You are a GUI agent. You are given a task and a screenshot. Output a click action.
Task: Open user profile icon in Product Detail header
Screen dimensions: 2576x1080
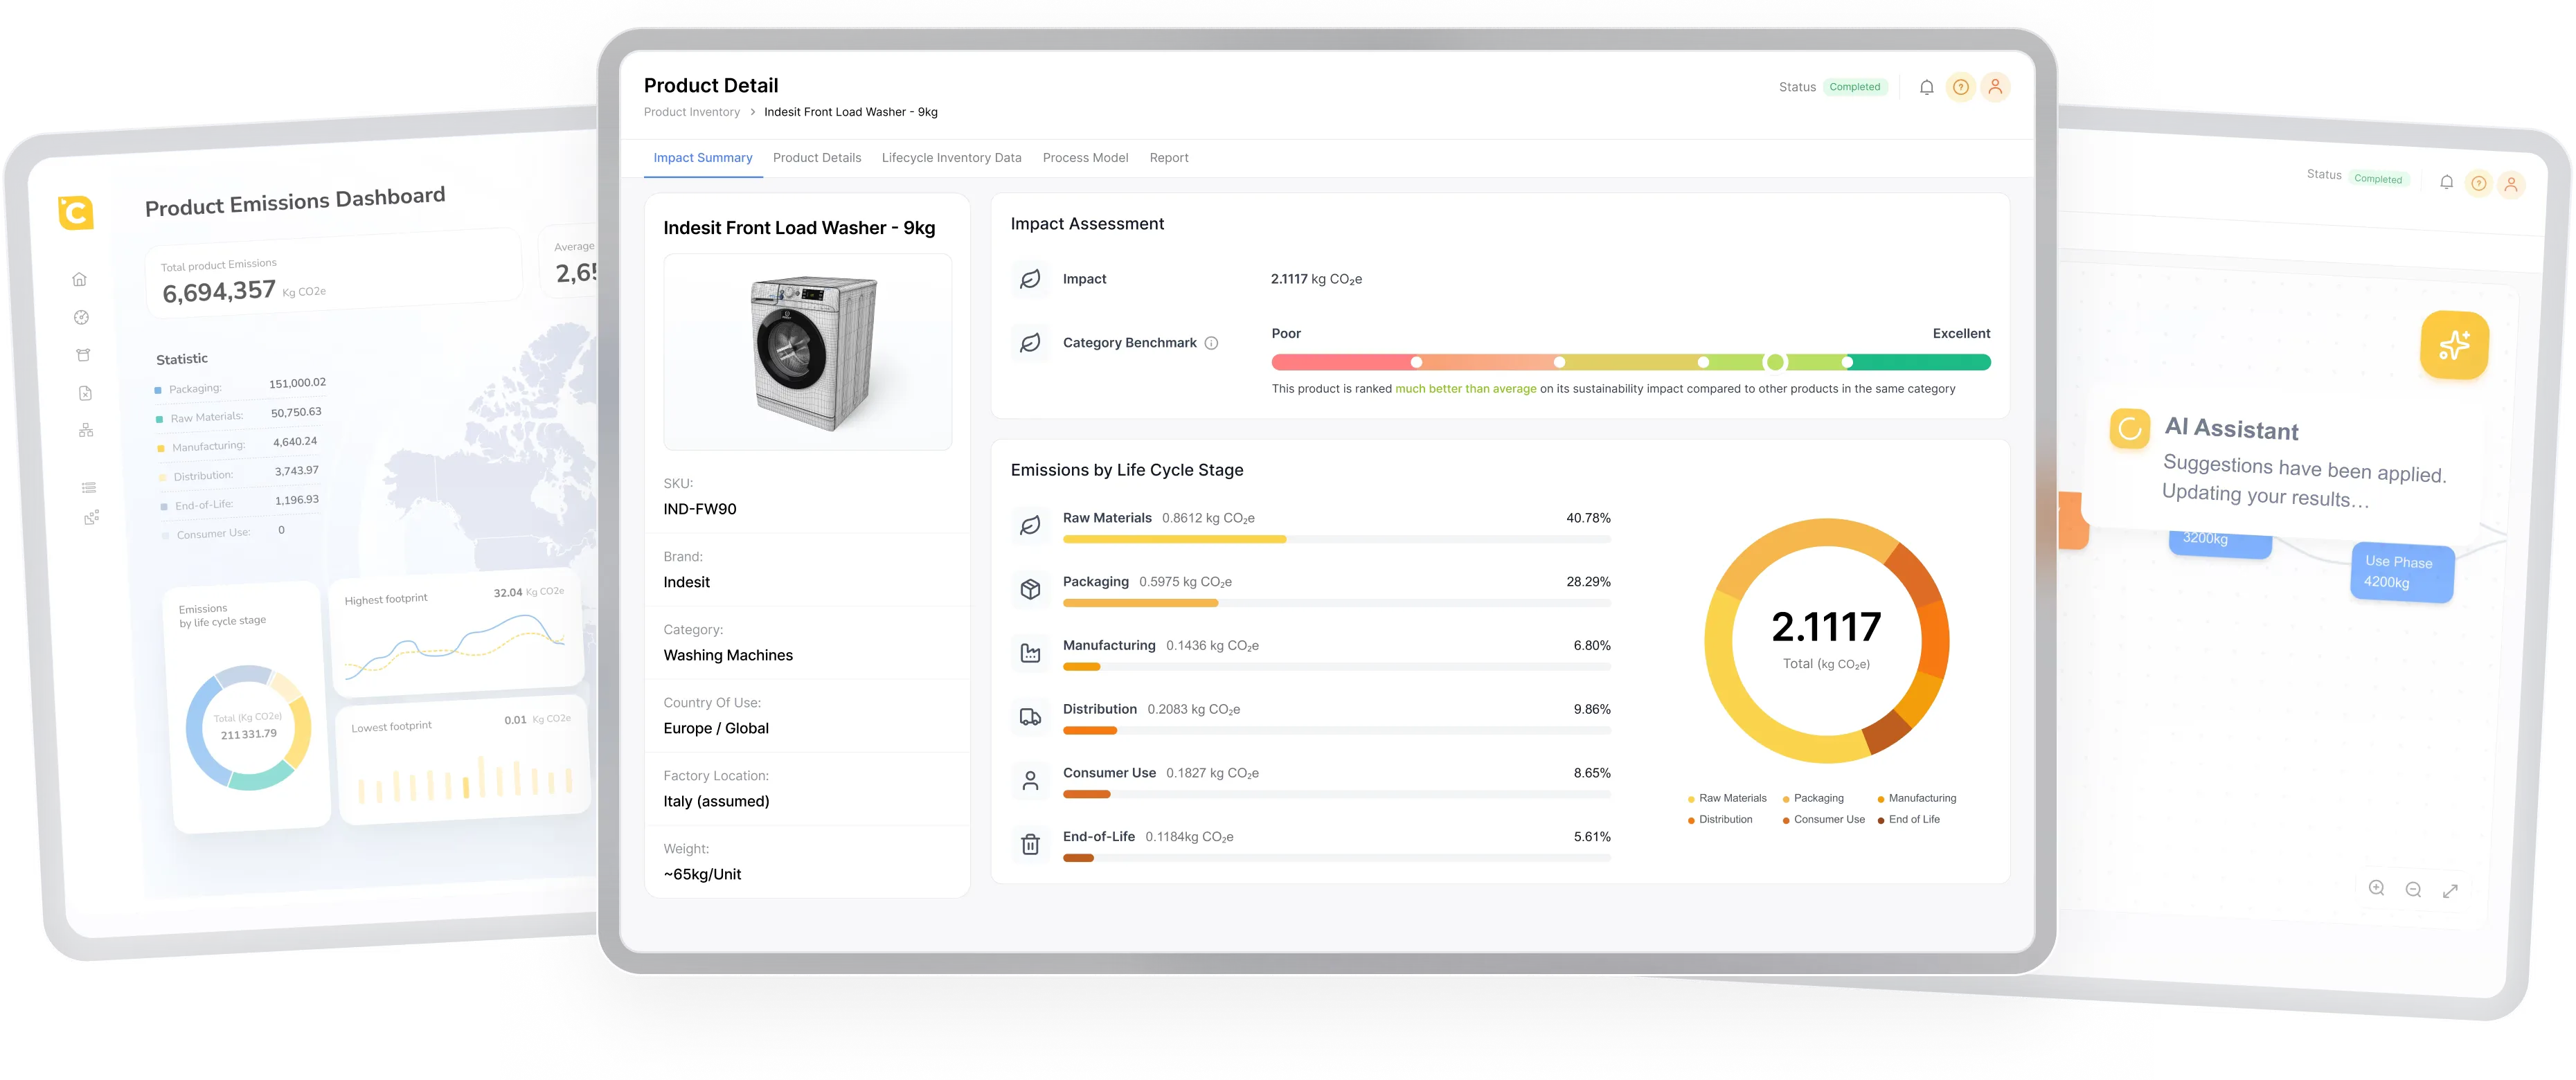pos(1995,87)
